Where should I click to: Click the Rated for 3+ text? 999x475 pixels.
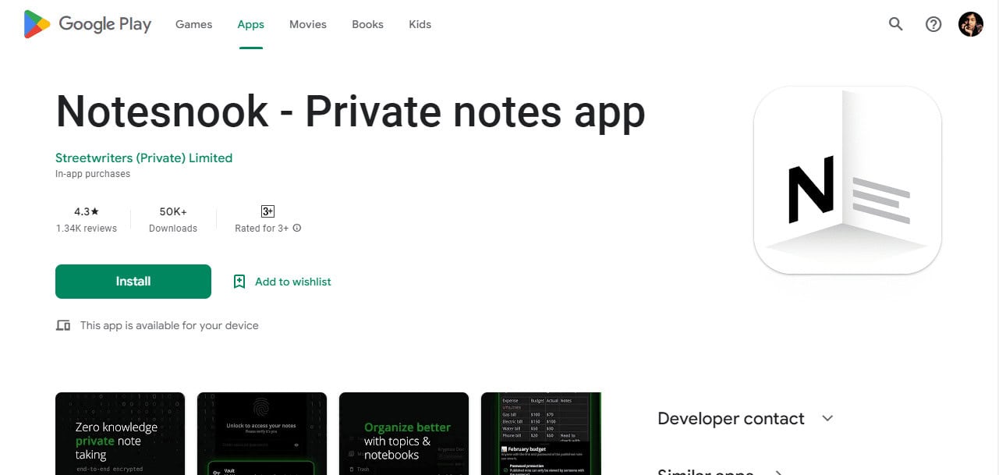(x=262, y=229)
